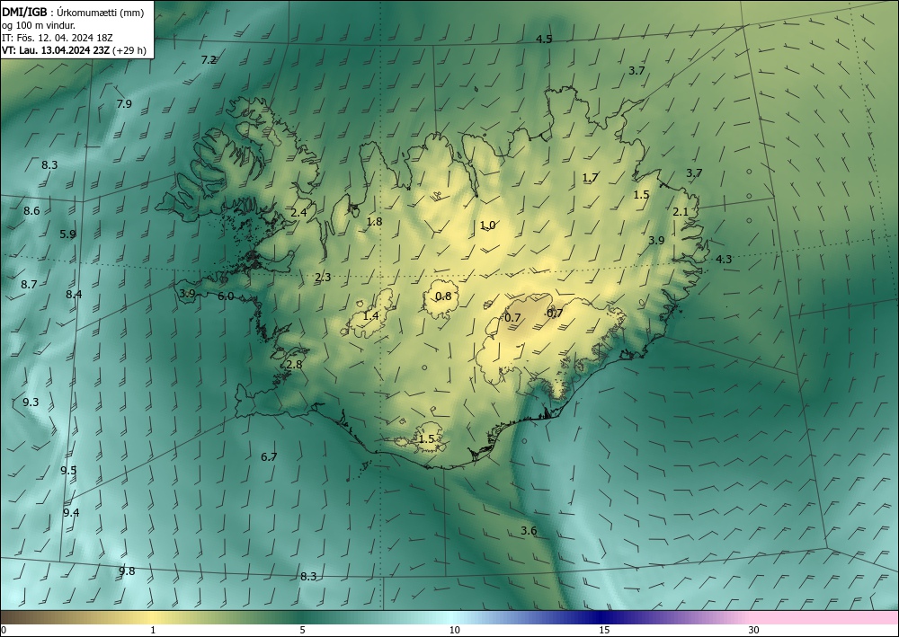This screenshot has width=899, height=637.
Task: Click the 1.7 value label
Action: pos(590,178)
